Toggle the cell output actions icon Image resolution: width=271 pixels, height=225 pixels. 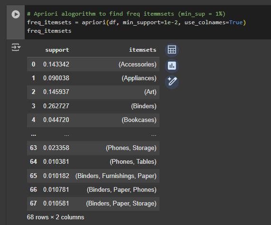coord(16,47)
